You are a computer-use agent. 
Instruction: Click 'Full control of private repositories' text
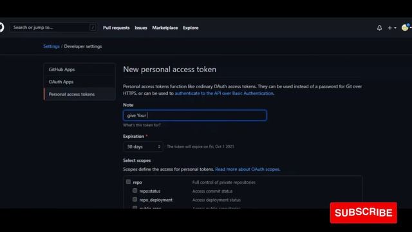tap(223, 182)
